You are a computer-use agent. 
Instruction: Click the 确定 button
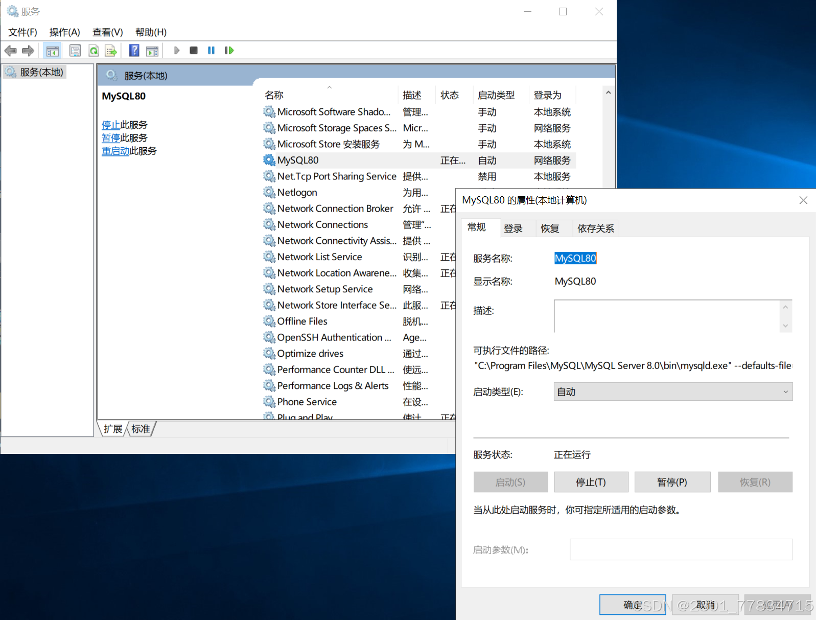pyautogui.click(x=633, y=605)
